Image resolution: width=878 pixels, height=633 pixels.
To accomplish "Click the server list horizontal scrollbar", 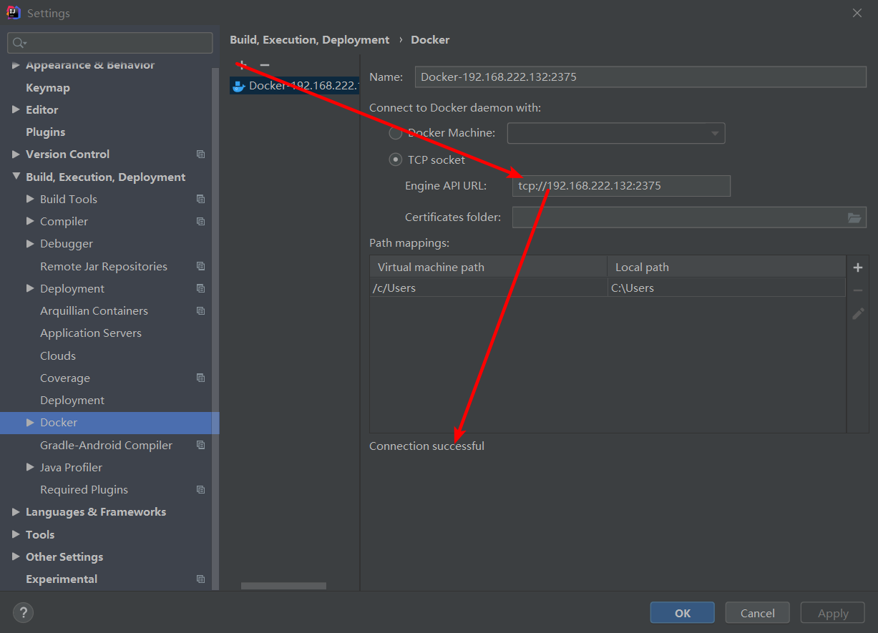I will click(283, 586).
